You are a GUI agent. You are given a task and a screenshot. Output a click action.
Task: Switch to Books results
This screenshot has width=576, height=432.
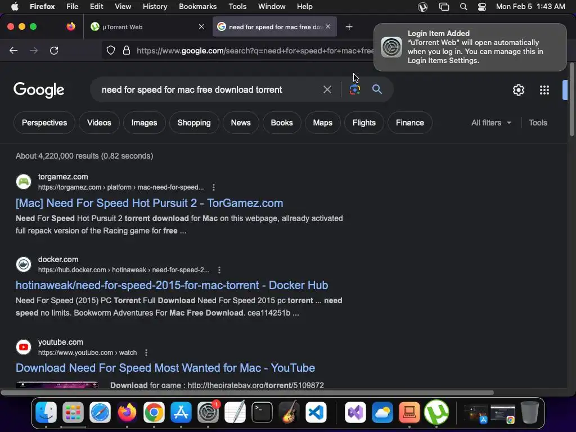click(282, 123)
